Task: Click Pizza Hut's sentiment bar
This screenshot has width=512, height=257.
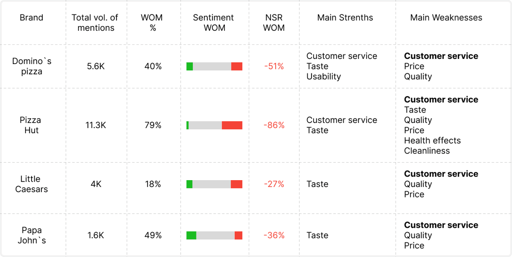Action: [x=214, y=125]
